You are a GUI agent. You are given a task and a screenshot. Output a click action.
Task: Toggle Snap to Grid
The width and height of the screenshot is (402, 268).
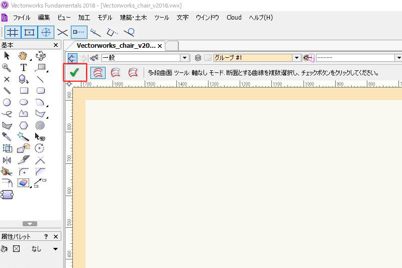click(x=13, y=32)
